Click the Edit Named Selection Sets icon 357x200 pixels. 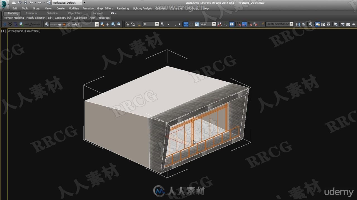click(262, 24)
